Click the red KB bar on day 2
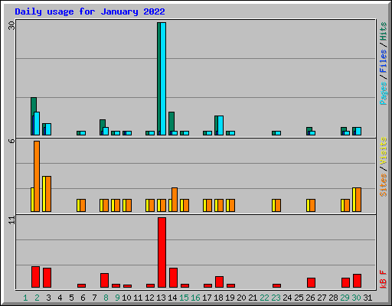 click(35, 277)
